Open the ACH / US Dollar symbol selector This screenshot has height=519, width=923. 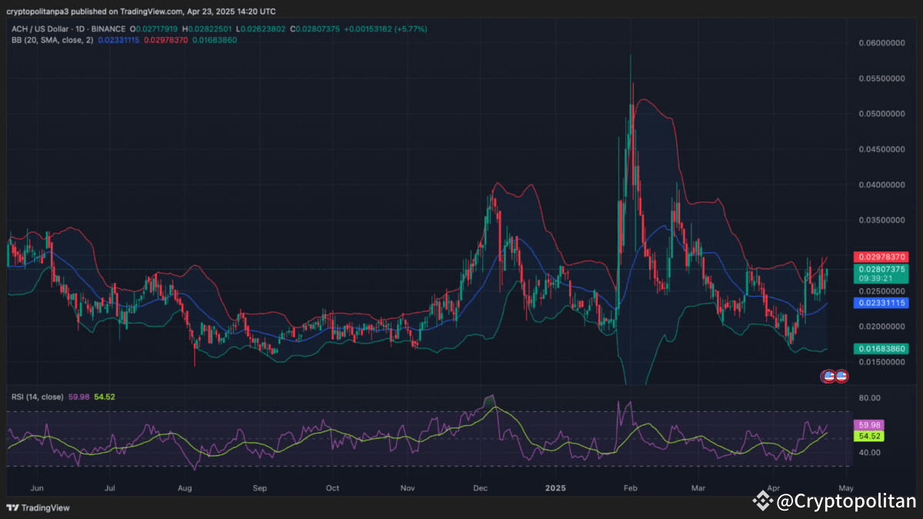[42, 28]
